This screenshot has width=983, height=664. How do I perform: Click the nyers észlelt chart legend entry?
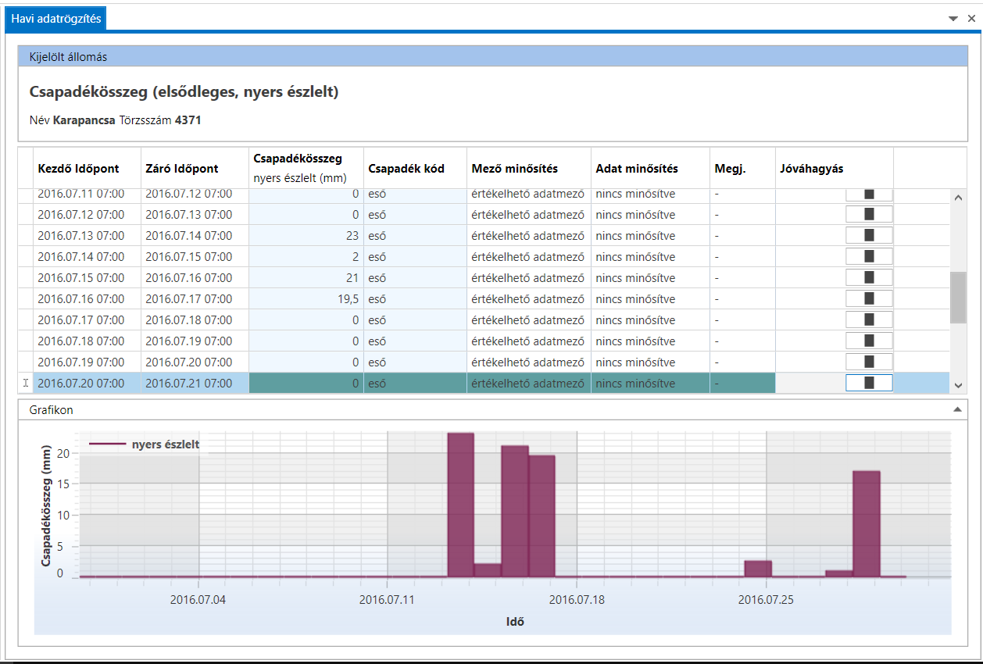(x=145, y=444)
